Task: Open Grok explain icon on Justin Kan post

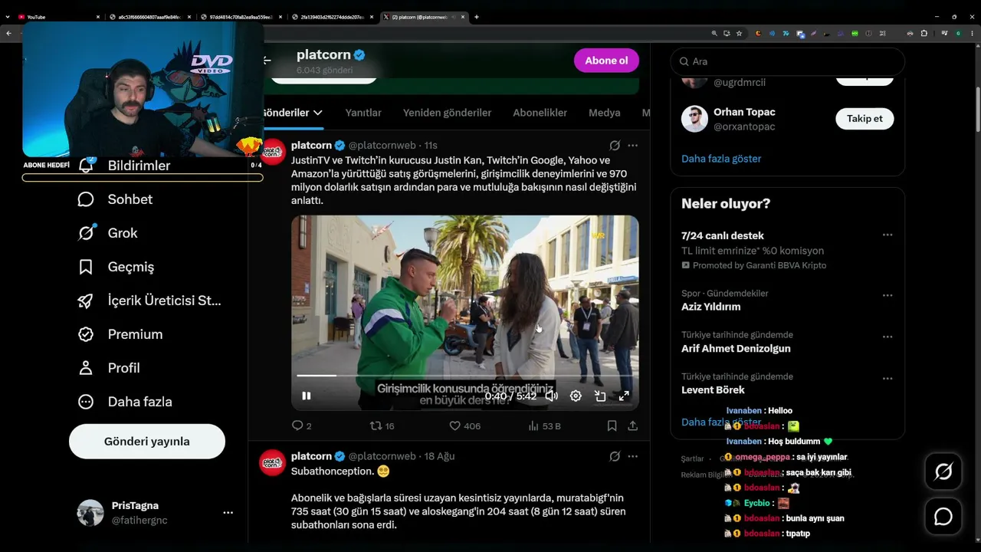Action: [x=615, y=145]
